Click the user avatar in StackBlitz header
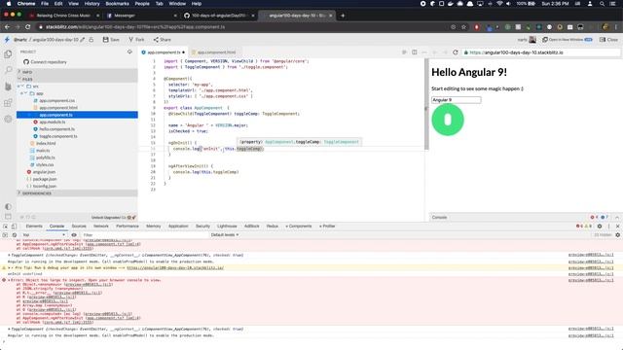623x350 pixels. pyautogui.click(x=532, y=40)
